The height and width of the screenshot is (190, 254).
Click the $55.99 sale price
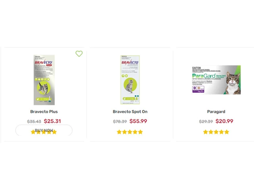(139, 122)
